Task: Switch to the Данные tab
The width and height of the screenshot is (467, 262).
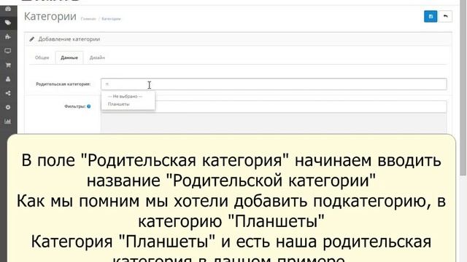Action: (x=69, y=57)
